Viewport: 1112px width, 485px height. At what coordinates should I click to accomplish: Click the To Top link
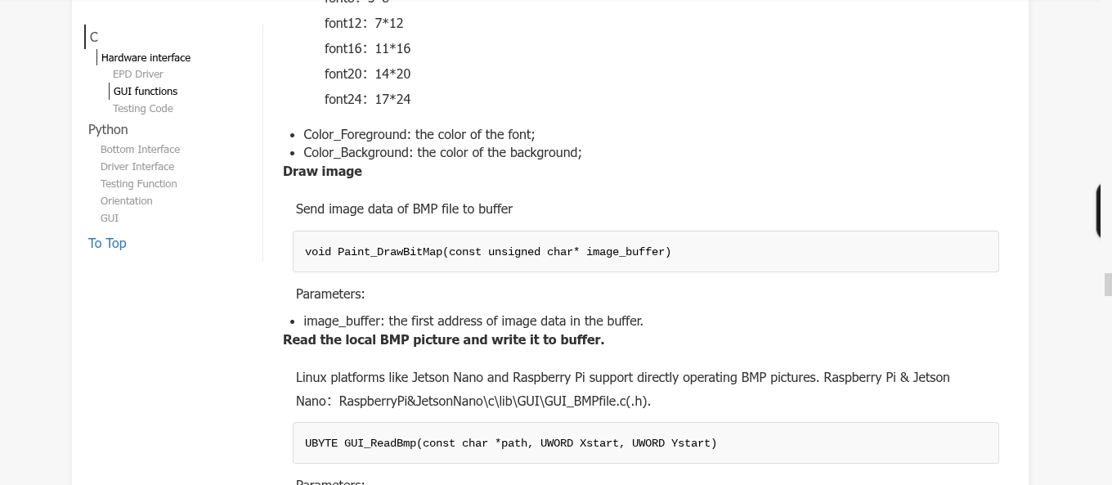pyautogui.click(x=107, y=243)
